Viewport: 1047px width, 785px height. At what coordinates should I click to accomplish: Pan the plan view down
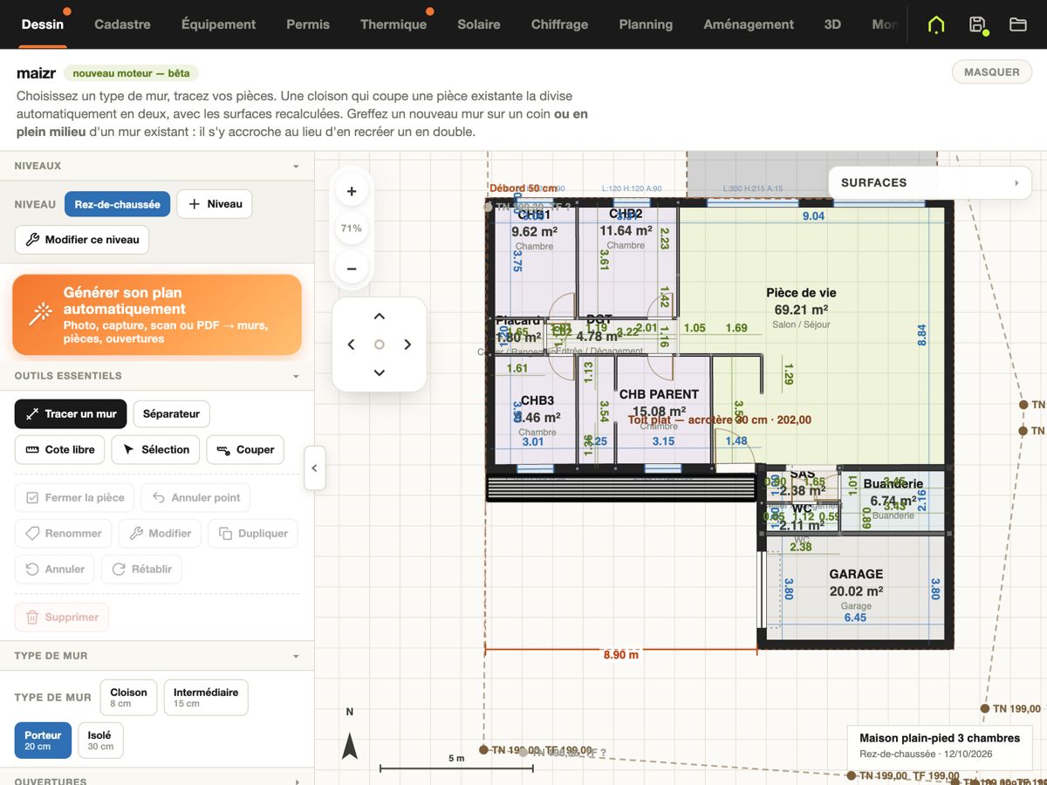coord(380,372)
